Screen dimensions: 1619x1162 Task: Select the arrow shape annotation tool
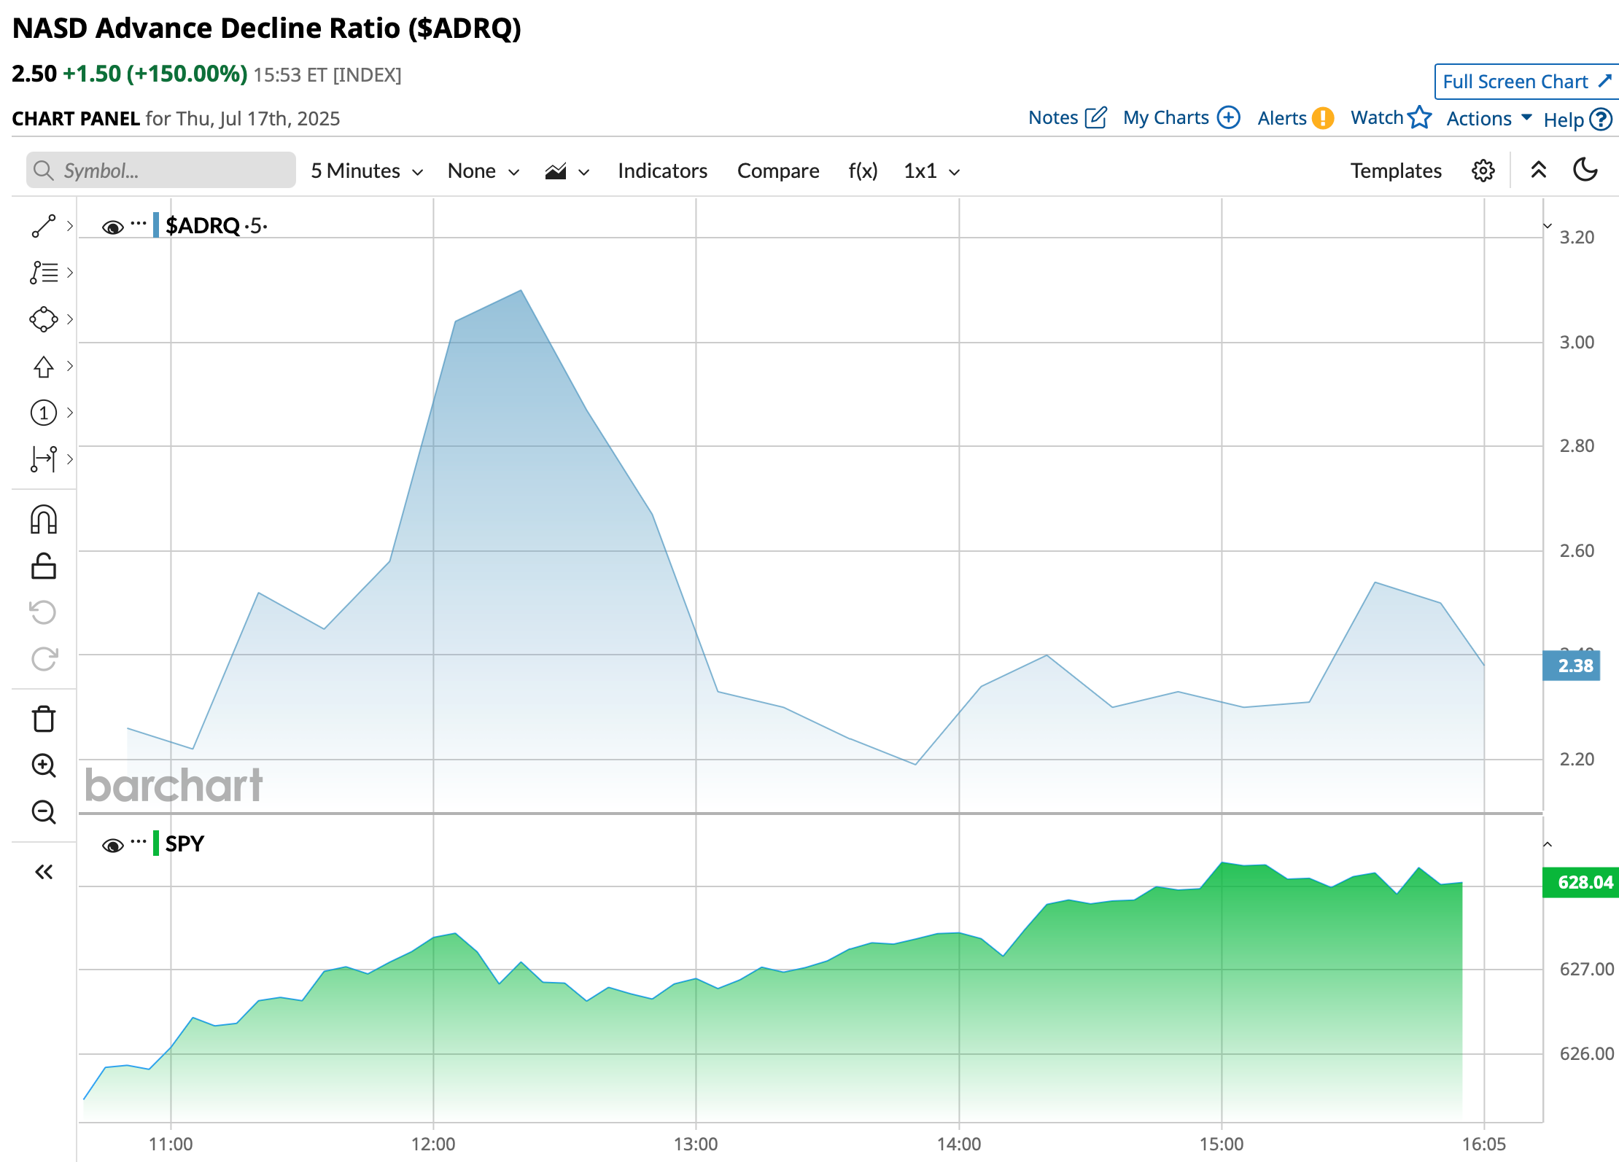44,366
